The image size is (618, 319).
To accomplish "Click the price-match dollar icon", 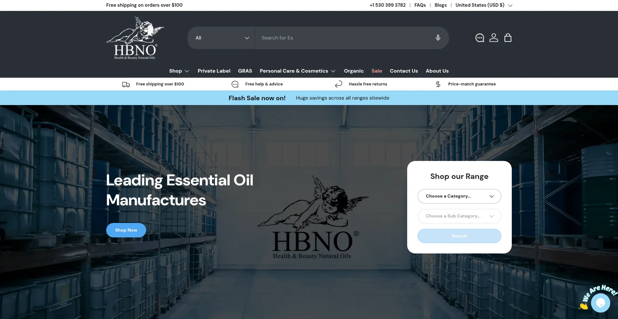I will click(x=438, y=84).
